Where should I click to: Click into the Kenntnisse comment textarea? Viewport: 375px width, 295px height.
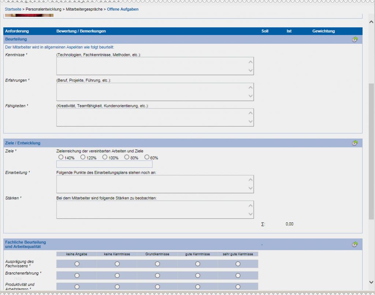coord(151,66)
